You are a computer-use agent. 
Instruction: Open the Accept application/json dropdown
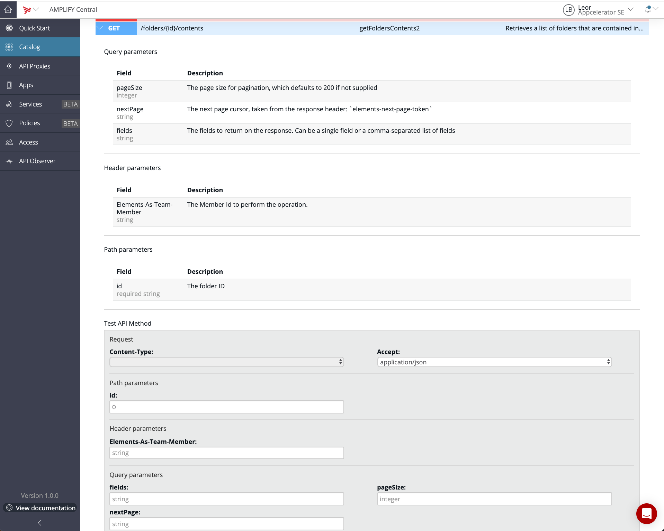tap(494, 362)
